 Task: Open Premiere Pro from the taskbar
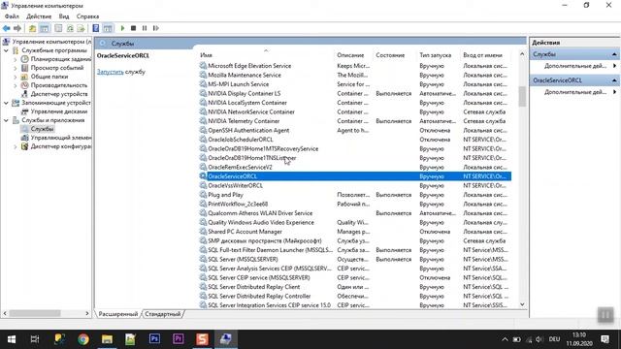(x=179, y=339)
